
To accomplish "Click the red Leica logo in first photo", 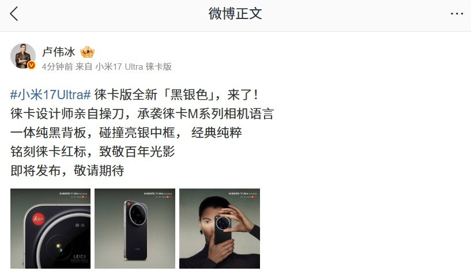I will coord(39,219).
